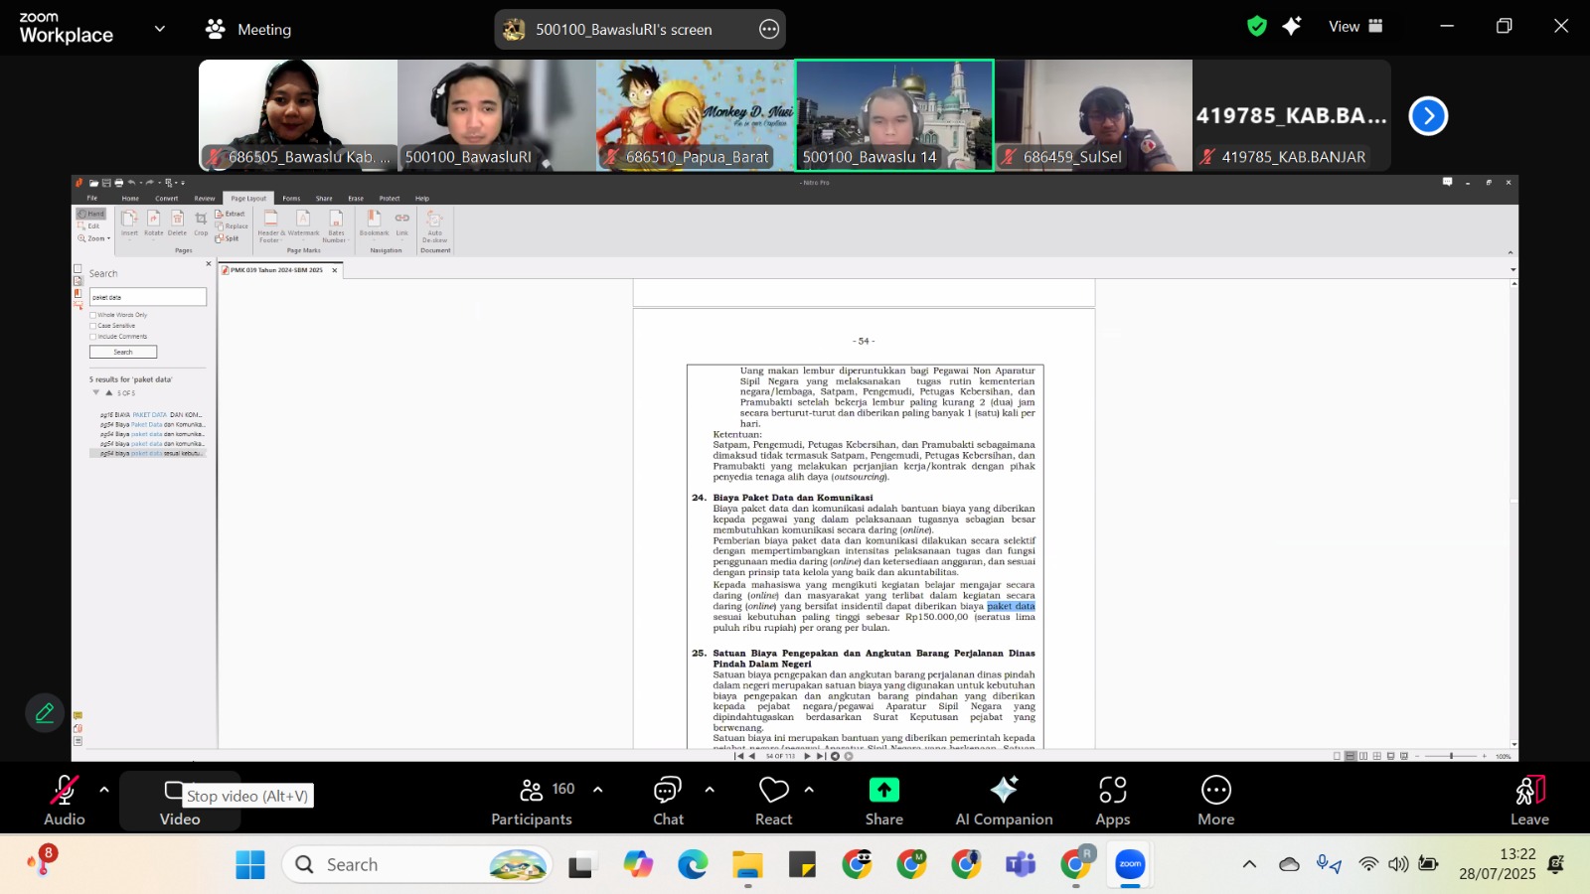Open the React emoji menu
The height and width of the screenshot is (894, 1590).
click(x=773, y=801)
